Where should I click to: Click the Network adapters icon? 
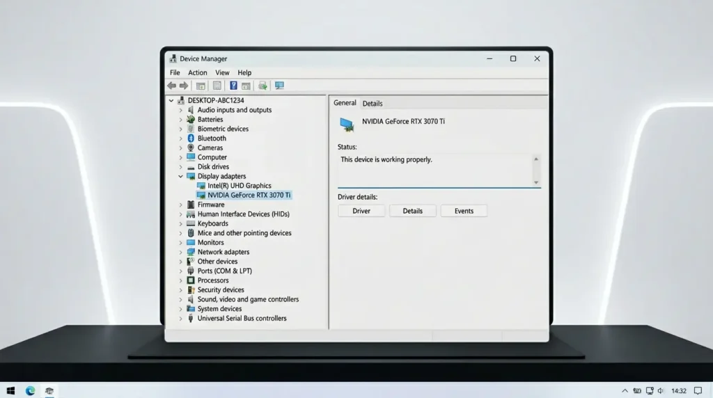coord(191,252)
